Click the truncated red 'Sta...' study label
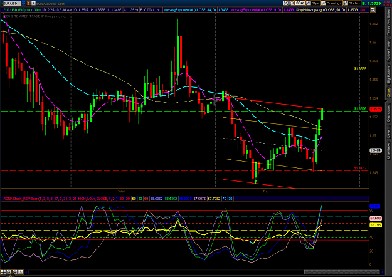 click(x=364, y=10)
